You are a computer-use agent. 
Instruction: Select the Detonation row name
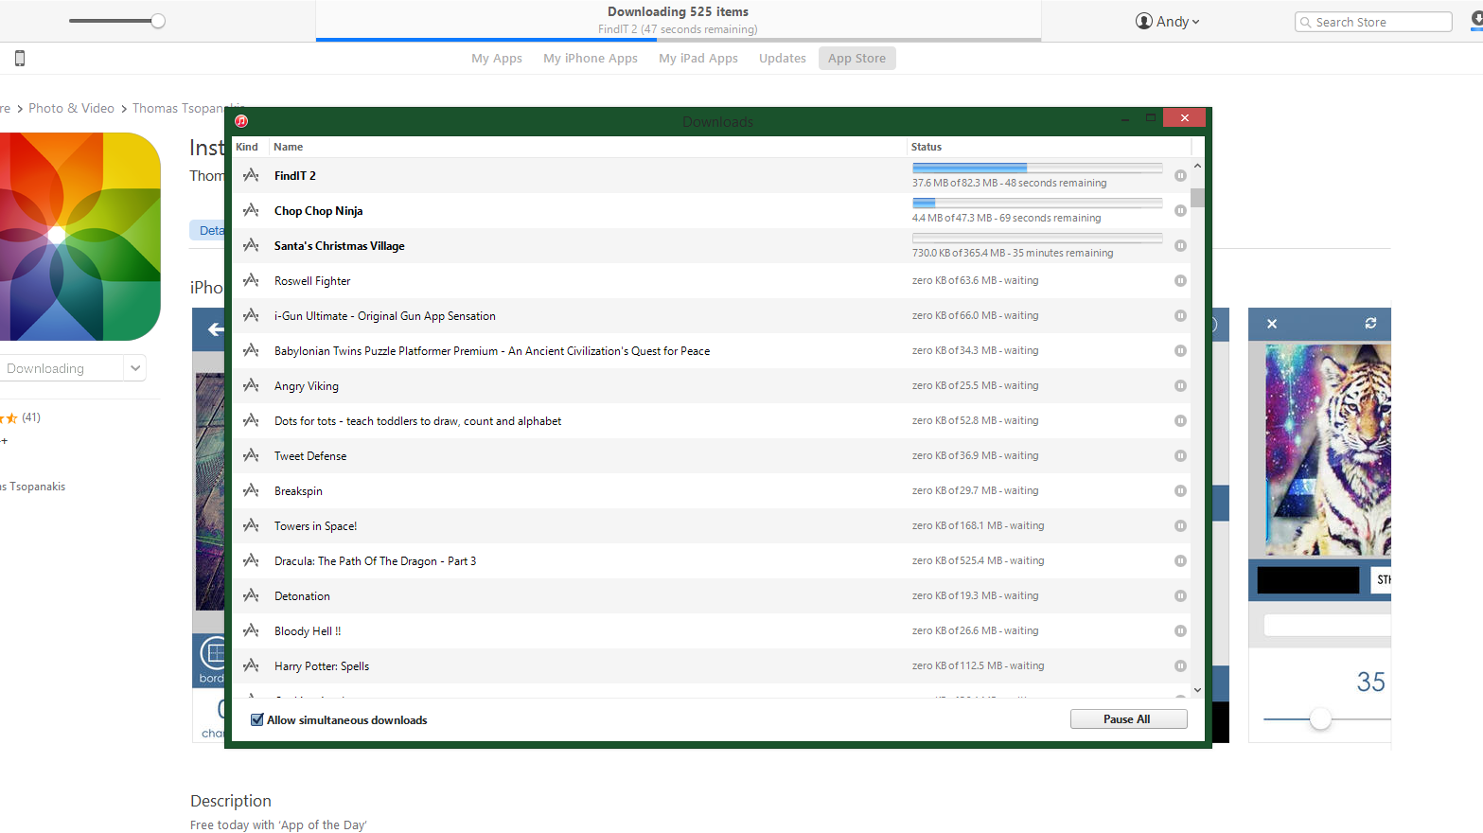click(302, 596)
